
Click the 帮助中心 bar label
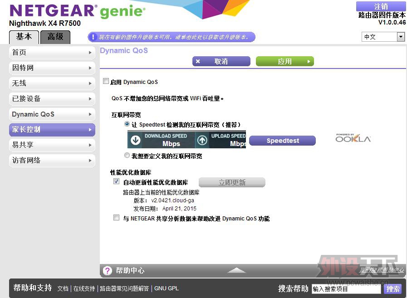(130, 270)
